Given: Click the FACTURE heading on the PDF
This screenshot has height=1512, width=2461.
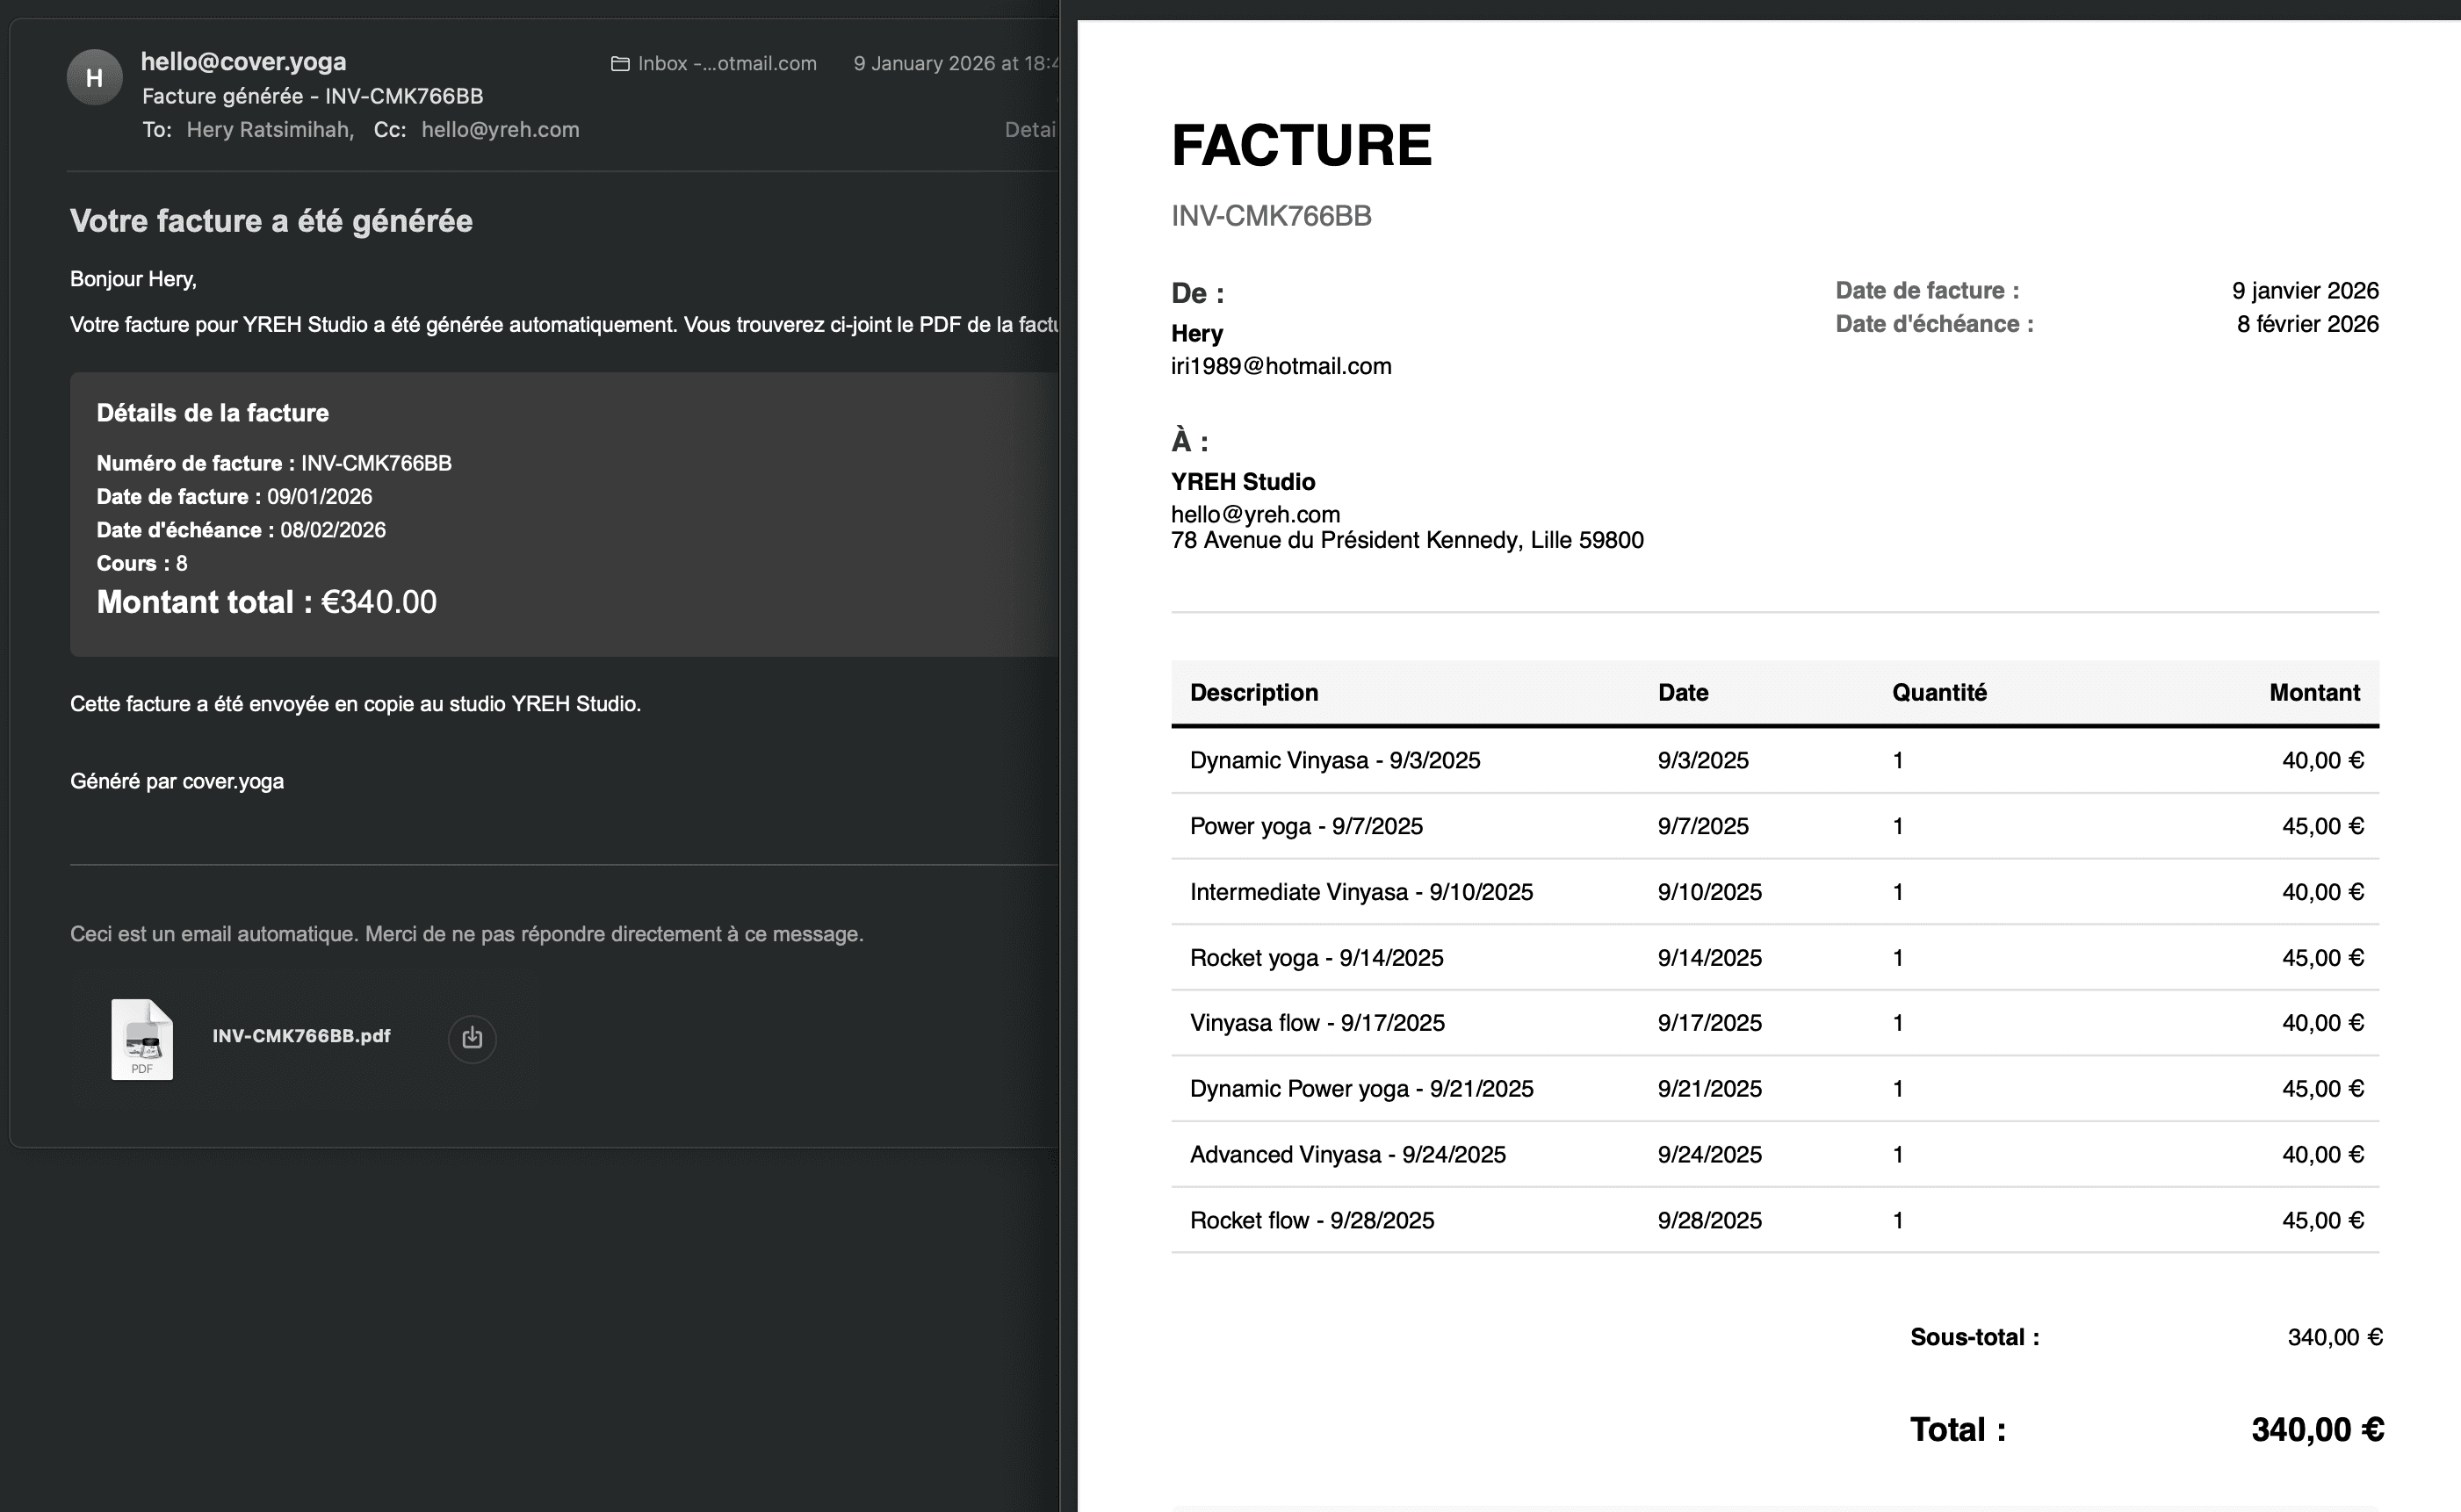Looking at the screenshot, I should click(x=1301, y=146).
